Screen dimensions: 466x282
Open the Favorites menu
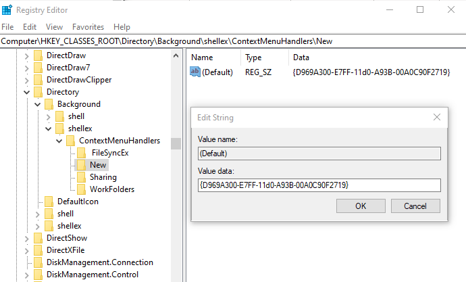pyautogui.click(x=88, y=27)
